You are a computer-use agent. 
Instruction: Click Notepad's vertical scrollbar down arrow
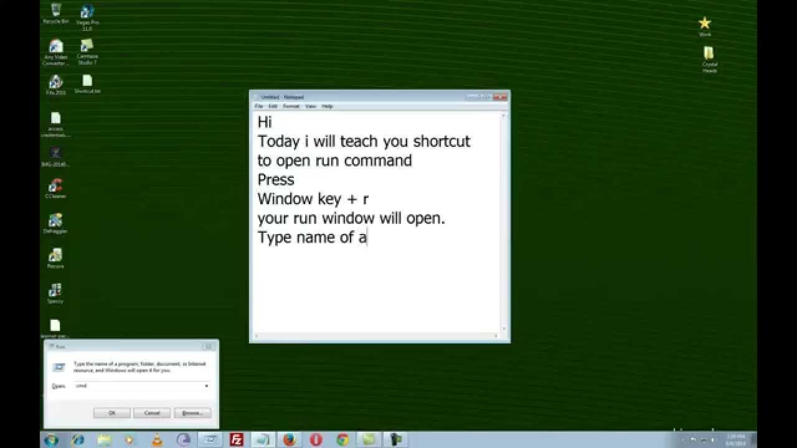coord(504,330)
